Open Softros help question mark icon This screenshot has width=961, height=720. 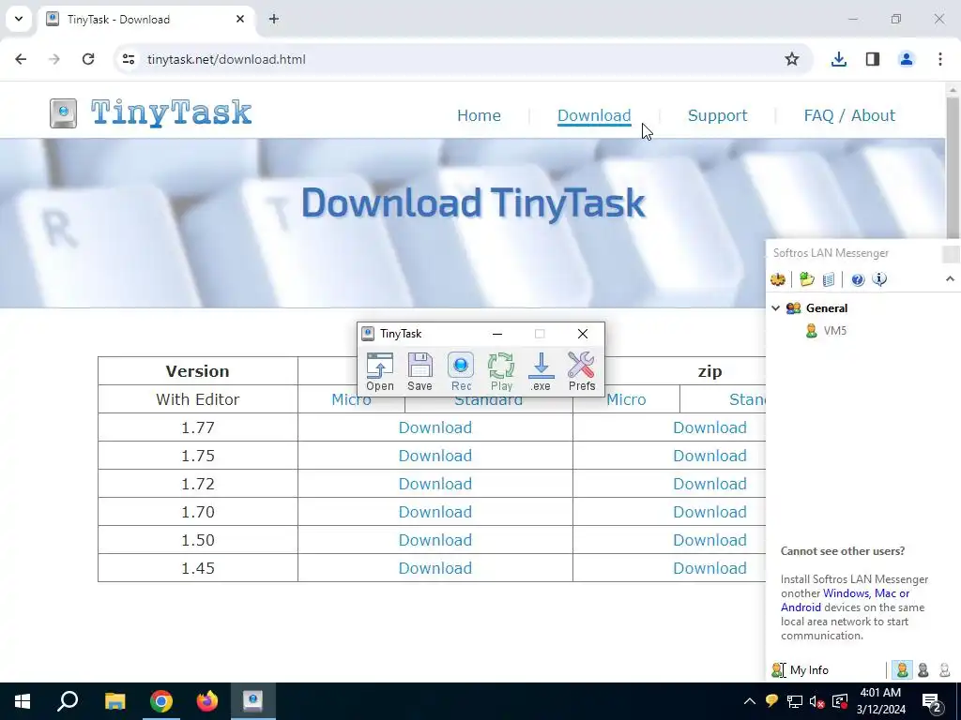tap(858, 279)
